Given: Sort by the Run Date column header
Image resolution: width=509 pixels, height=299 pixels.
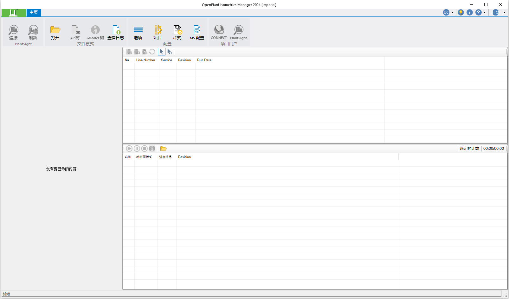Looking at the screenshot, I should pos(204,60).
